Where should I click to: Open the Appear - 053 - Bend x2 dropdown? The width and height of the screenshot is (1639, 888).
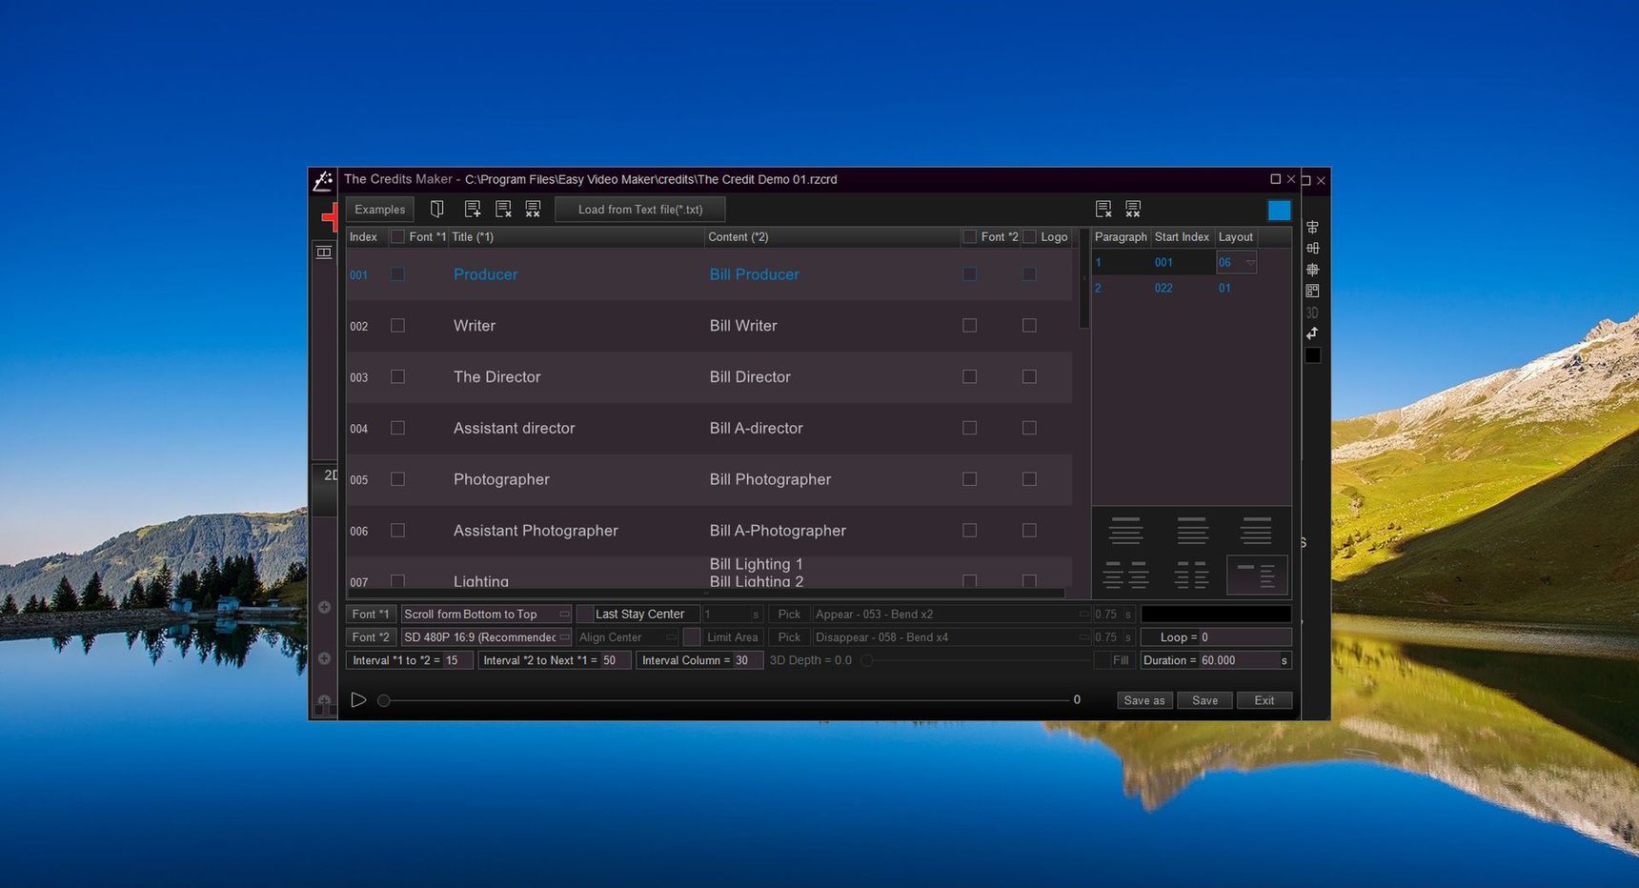(951, 615)
